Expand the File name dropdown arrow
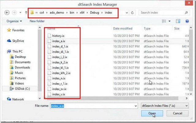Screen dimensions: 196x123 [136, 106]
